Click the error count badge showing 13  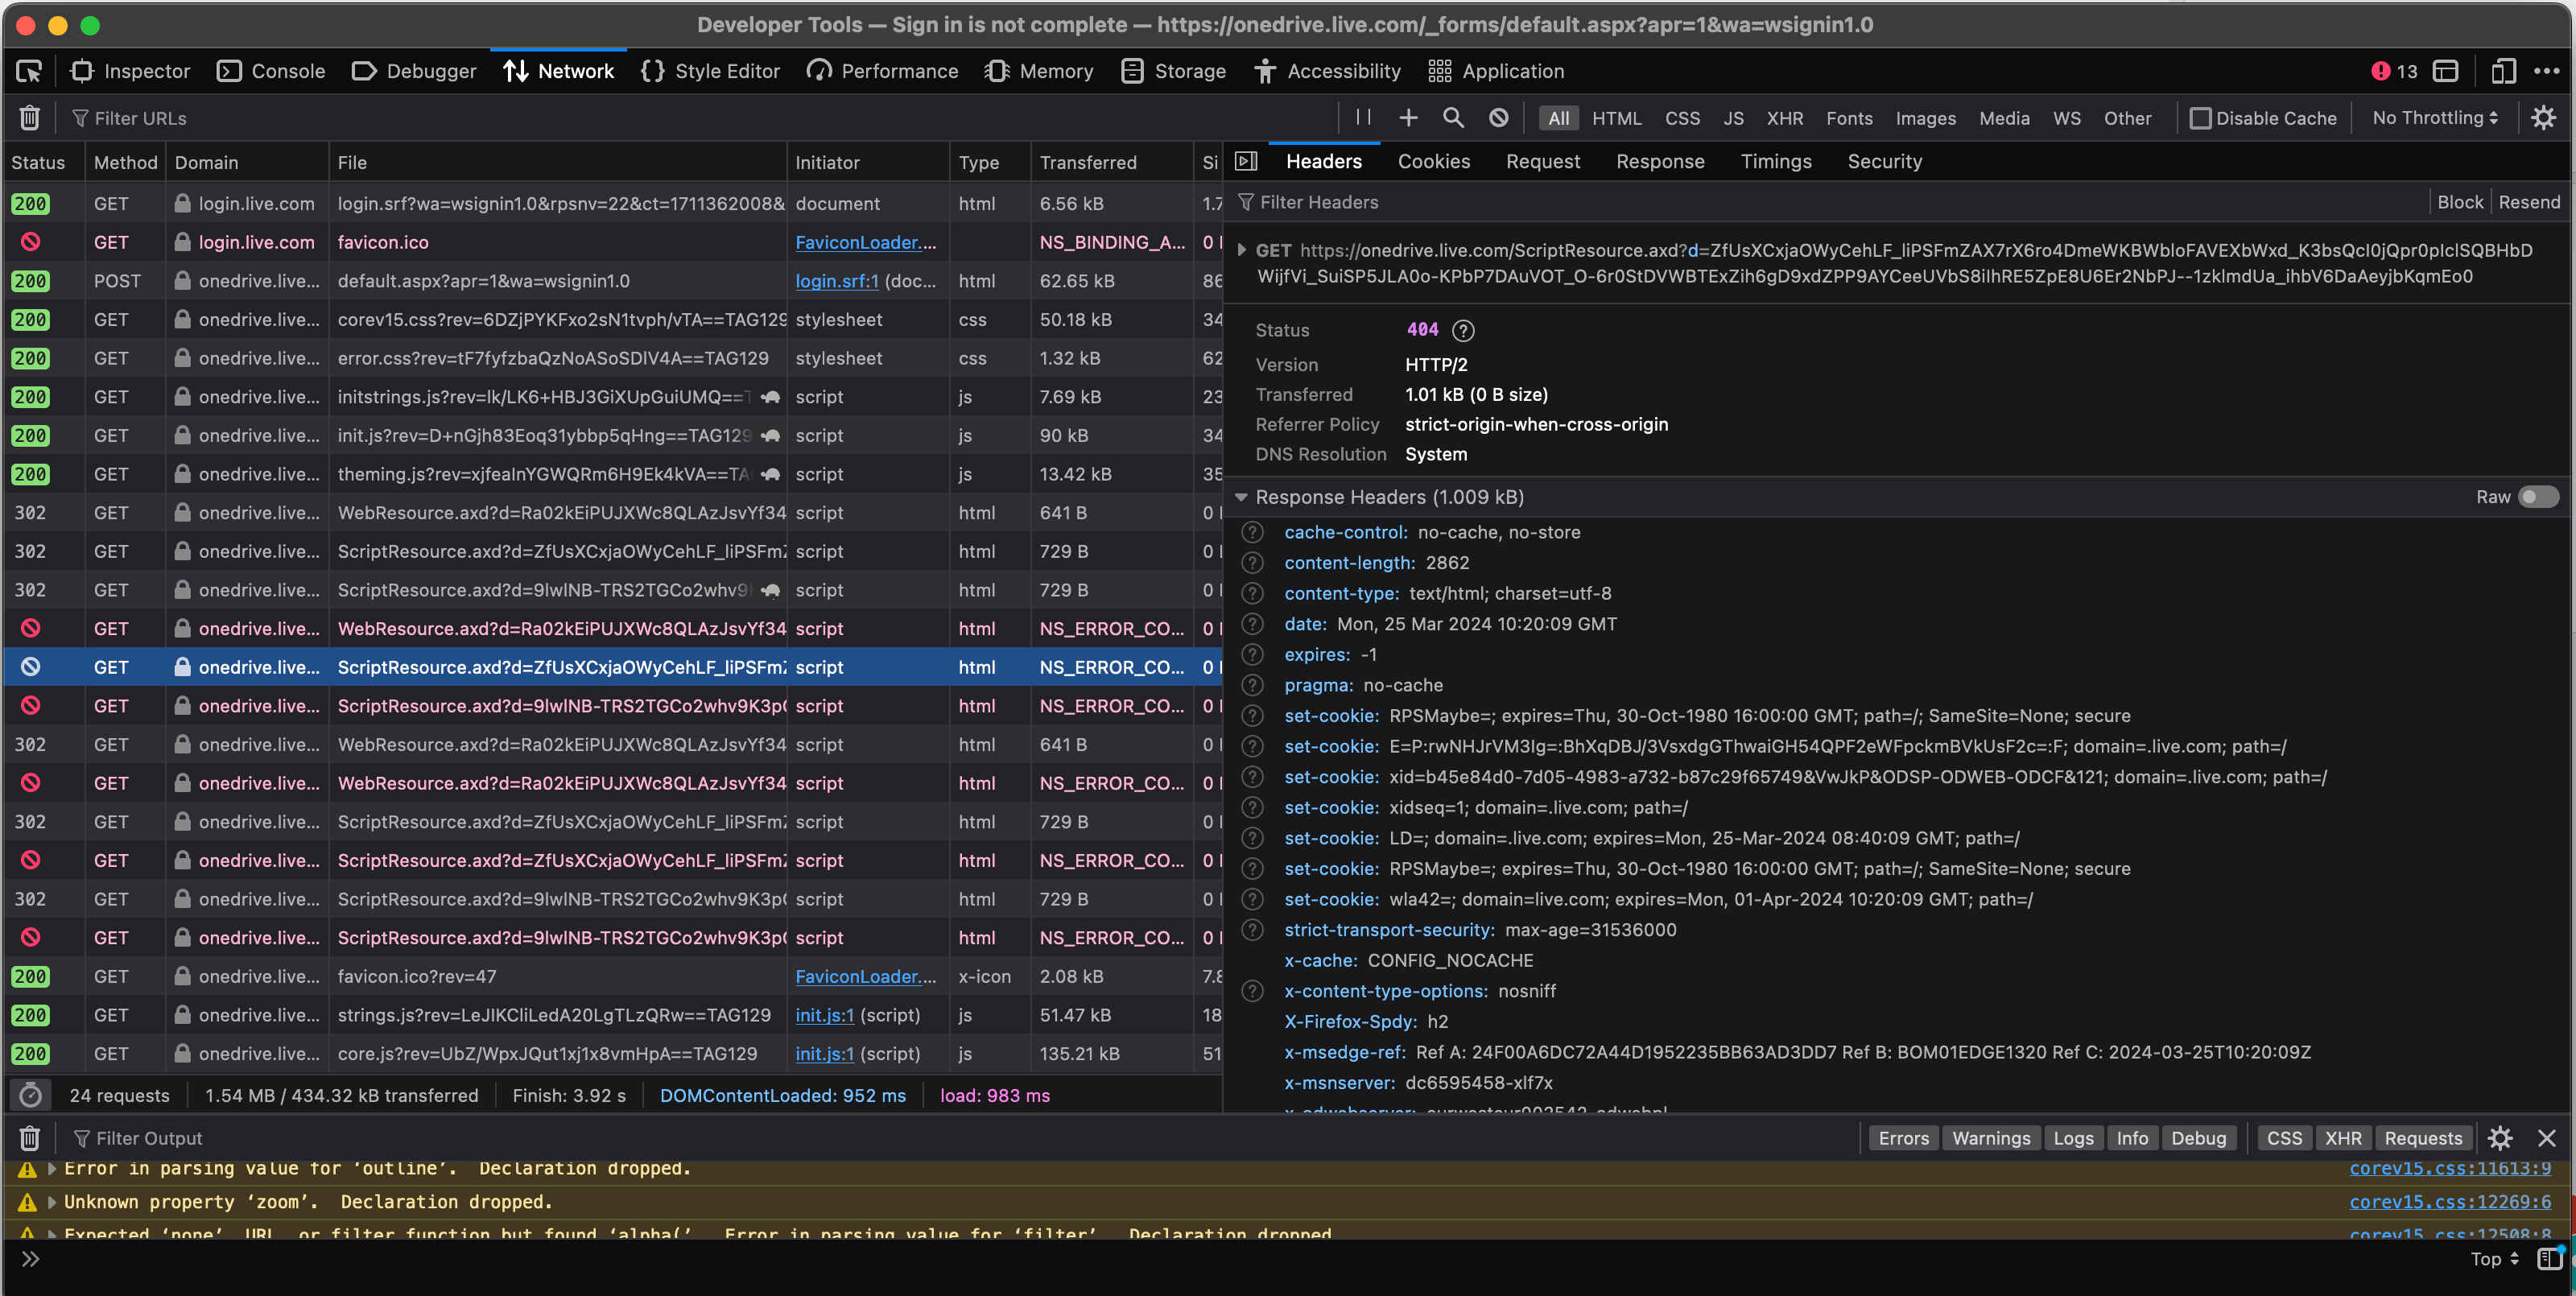pyautogui.click(x=2394, y=71)
